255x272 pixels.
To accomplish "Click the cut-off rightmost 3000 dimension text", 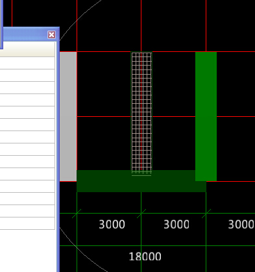I will [241, 225].
